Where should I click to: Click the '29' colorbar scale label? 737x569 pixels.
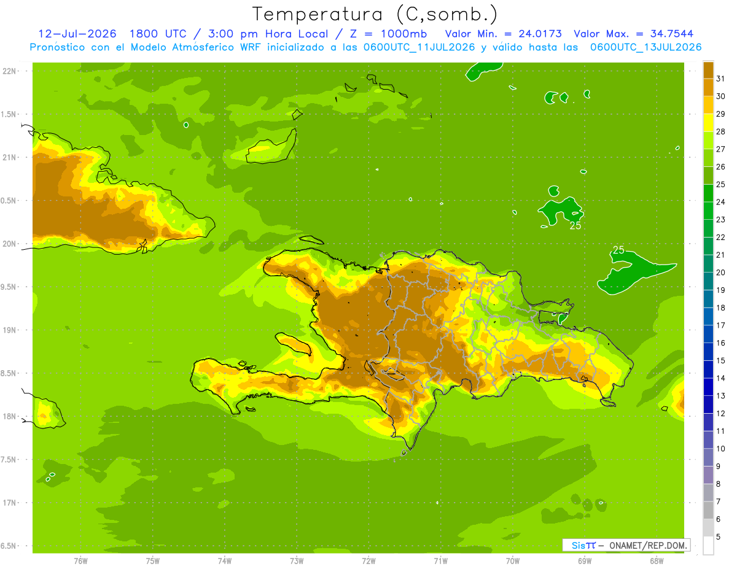point(720,114)
